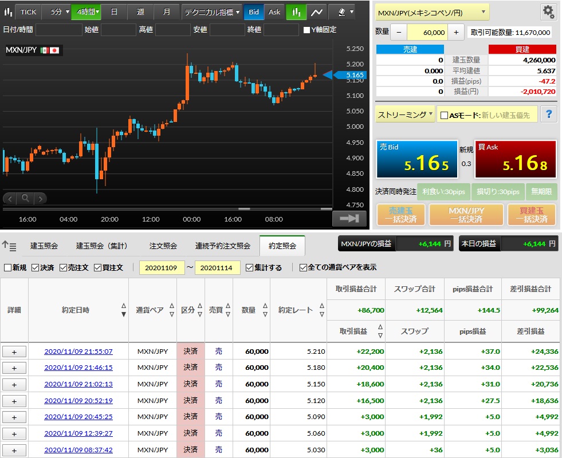This screenshot has height=458, width=562.
Task: Select the 月 monthly timeframe
Action: coord(166,12)
